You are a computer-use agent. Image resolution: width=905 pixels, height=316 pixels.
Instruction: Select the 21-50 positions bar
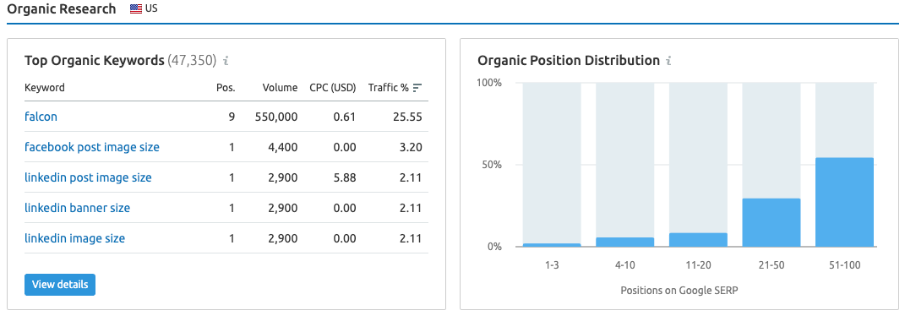coord(771,222)
